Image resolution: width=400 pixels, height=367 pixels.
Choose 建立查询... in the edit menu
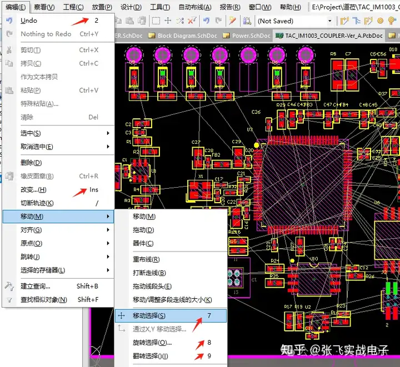click(x=58, y=286)
